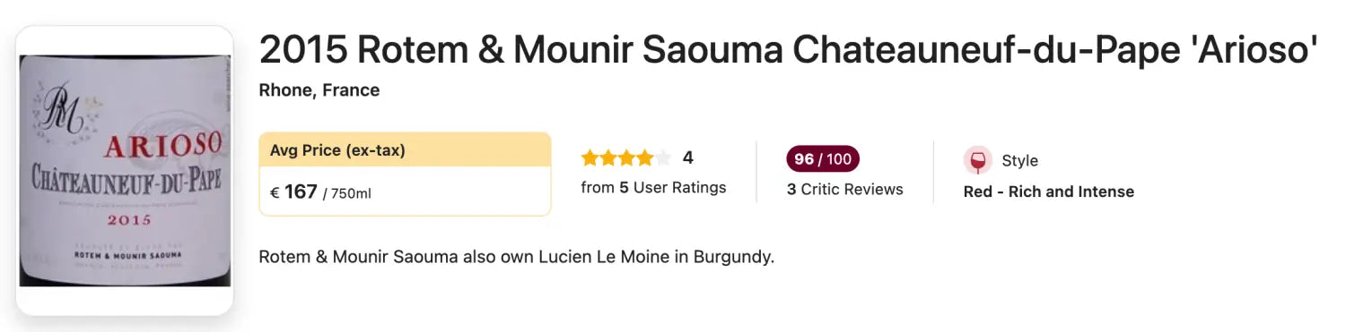The image size is (1346, 332).
Task: Click the Lucien Le Moine description sentence
Action: 516,258
